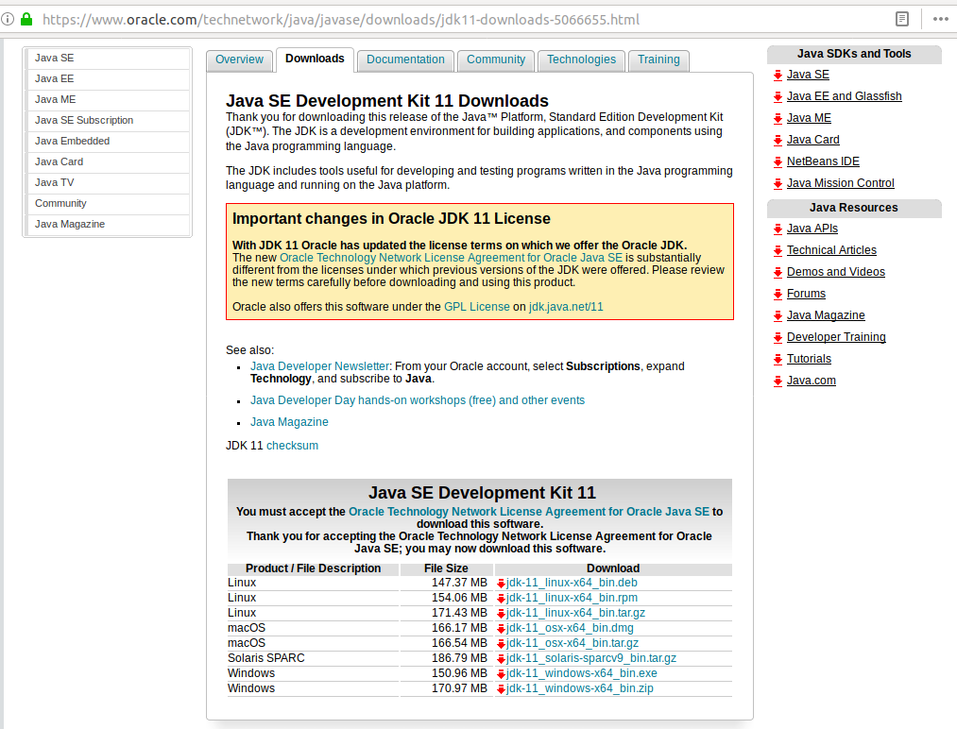
Task: Open Java EE in left navigation
Action: click(108, 78)
